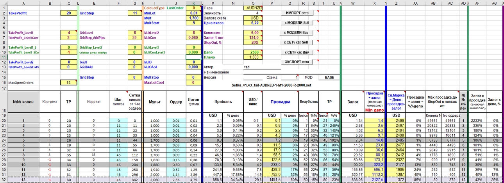Select the TakeProffit_Level1Corr value 3
504x183 pixels.
click(69, 38)
